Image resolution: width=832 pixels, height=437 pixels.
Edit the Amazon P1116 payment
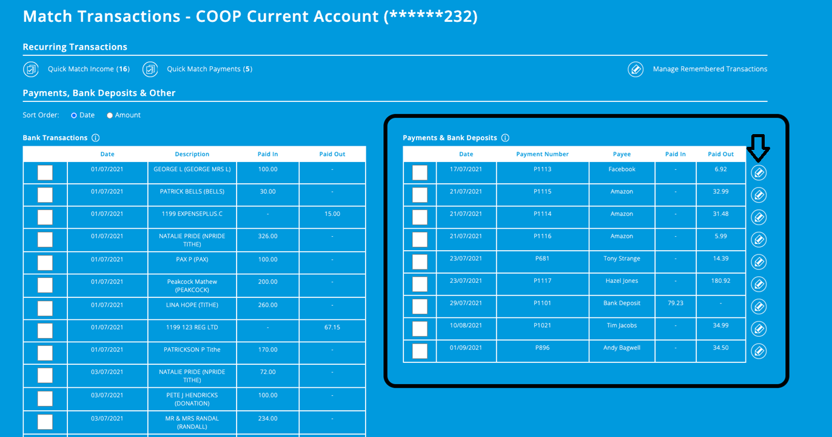[759, 240]
